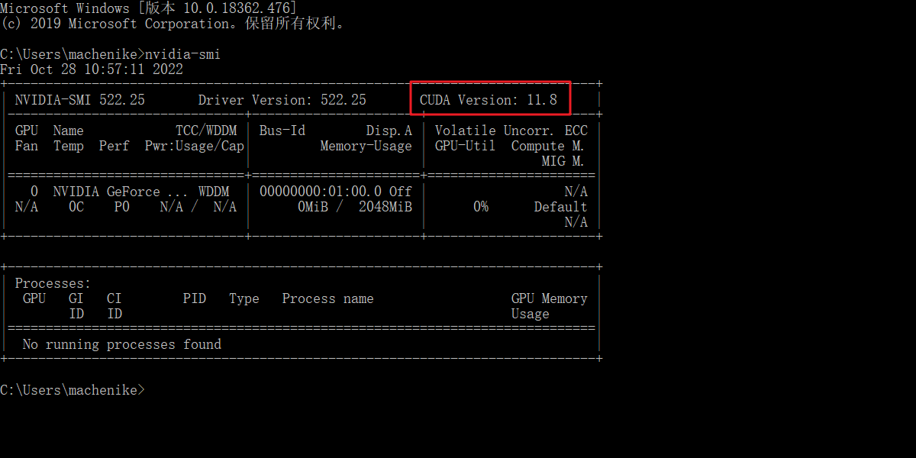The width and height of the screenshot is (916, 458).
Task: Click the final C:\Users\machenike> prompt
Action: [73, 390]
